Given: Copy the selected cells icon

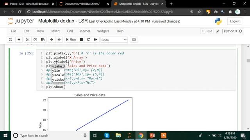Looking at the screenshot, I should tap(35, 40).
